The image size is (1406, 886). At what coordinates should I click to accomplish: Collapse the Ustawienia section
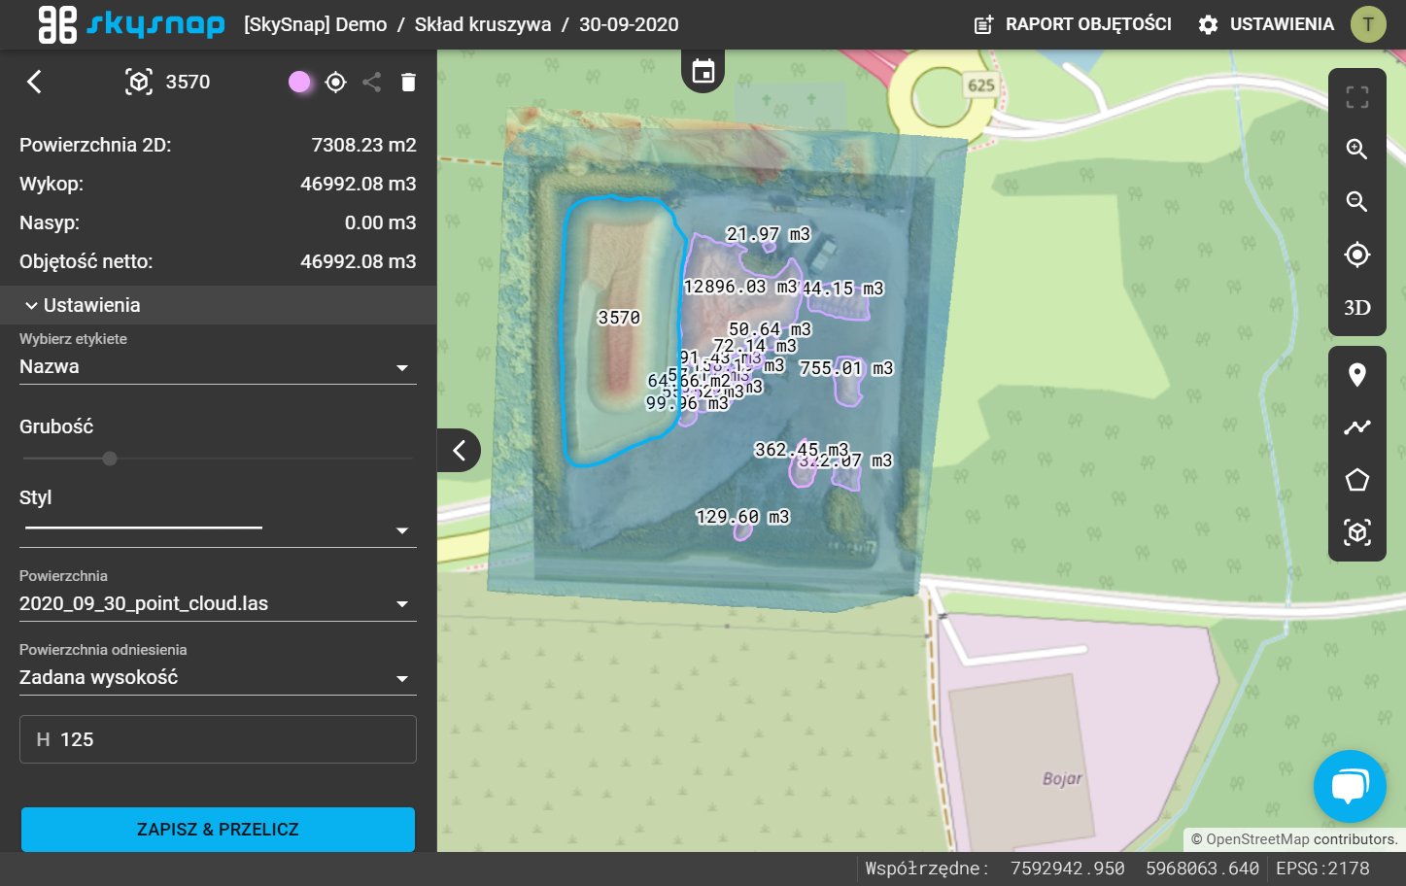pos(218,305)
